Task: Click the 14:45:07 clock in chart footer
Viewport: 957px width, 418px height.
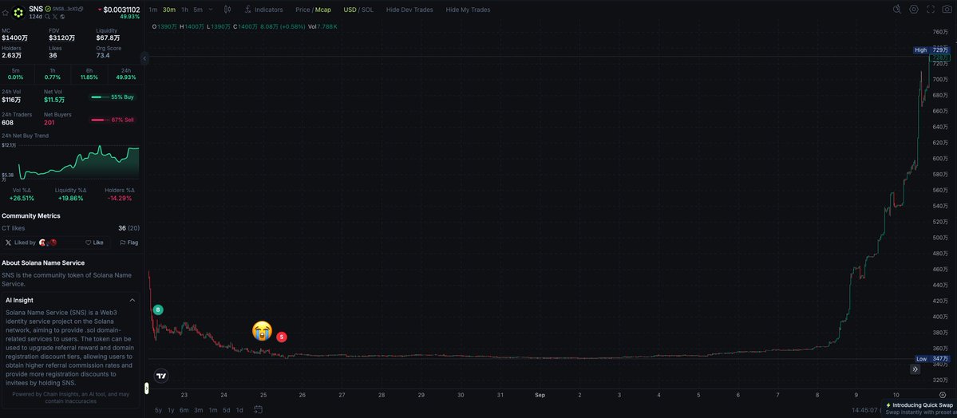Action: [x=864, y=410]
